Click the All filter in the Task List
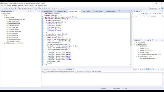The width and height of the screenshot is (164, 92). [x=148, y=16]
